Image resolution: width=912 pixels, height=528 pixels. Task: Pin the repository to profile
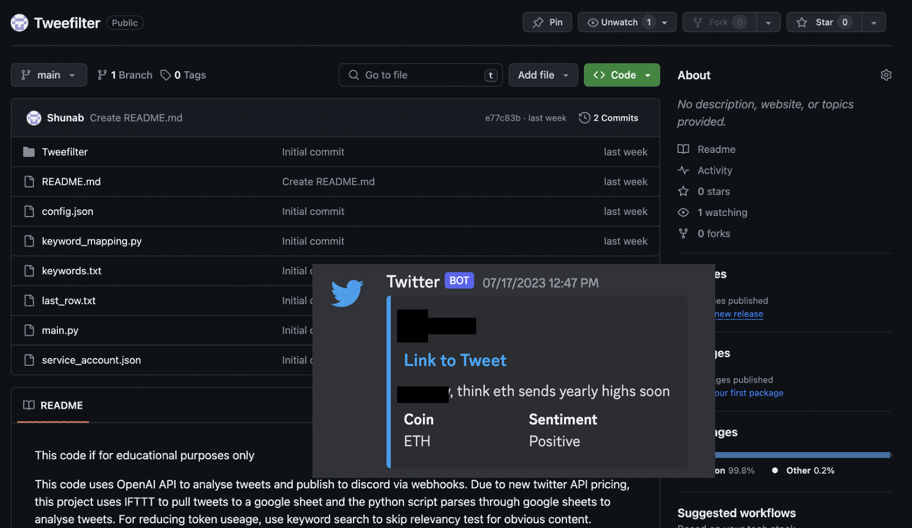point(547,22)
